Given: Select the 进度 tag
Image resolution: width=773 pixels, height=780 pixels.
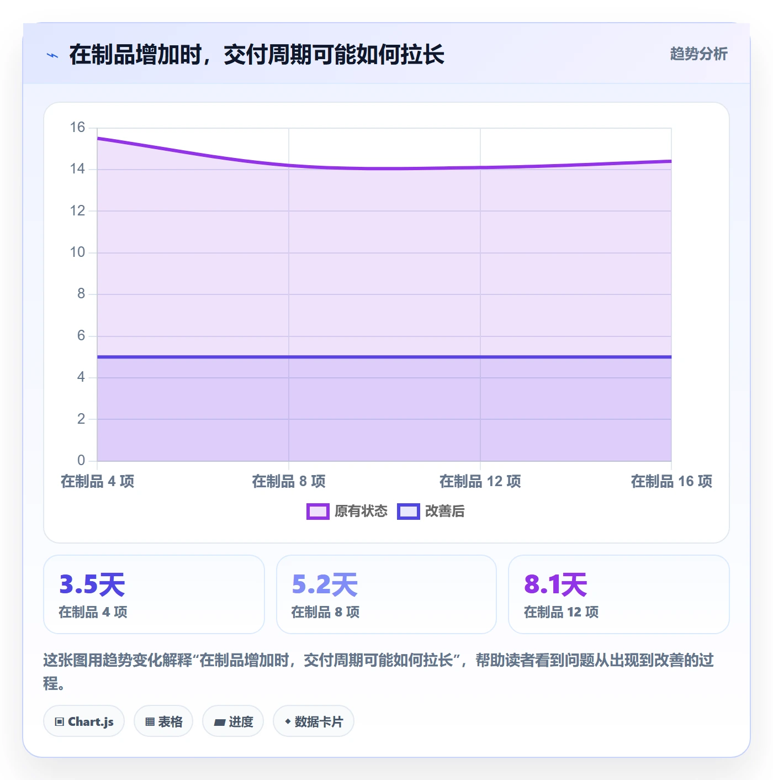Looking at the screenshot, I should (233, 721).
